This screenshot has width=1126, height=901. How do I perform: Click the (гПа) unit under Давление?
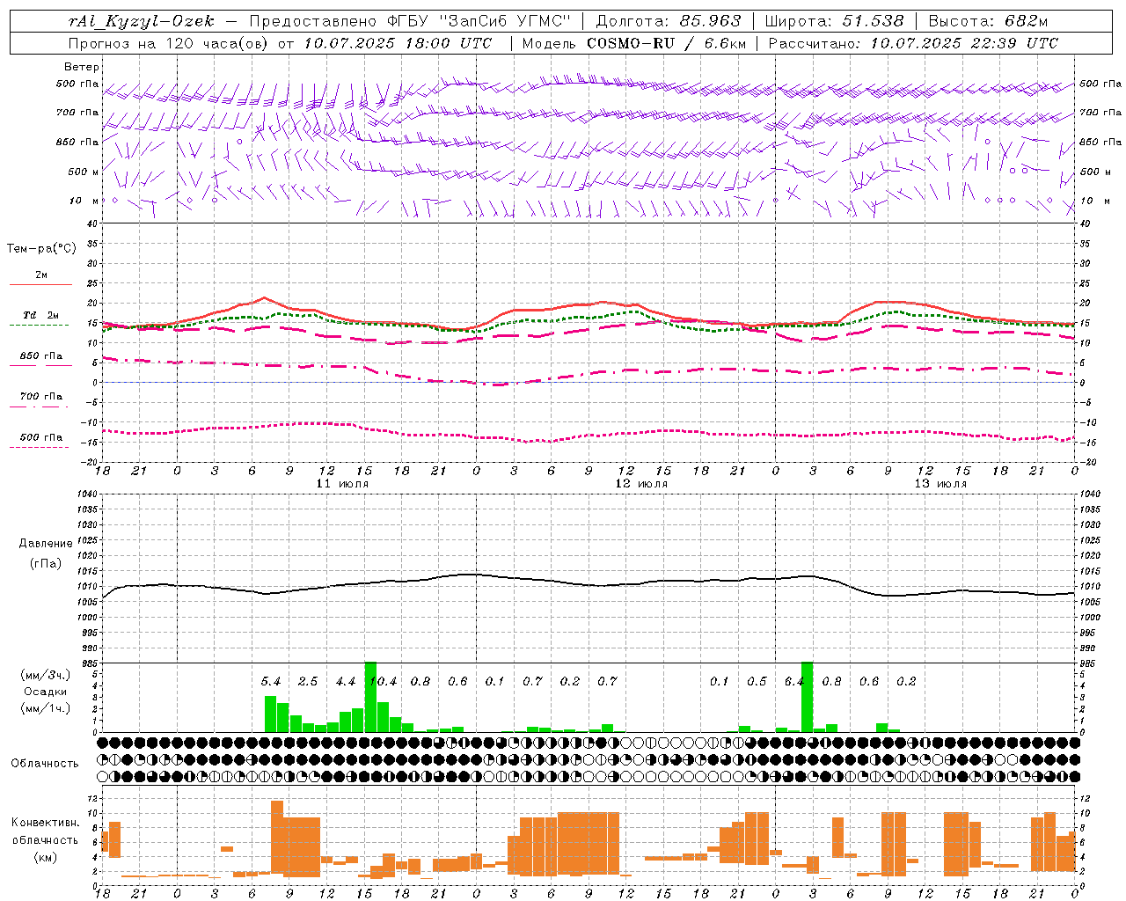45,563
